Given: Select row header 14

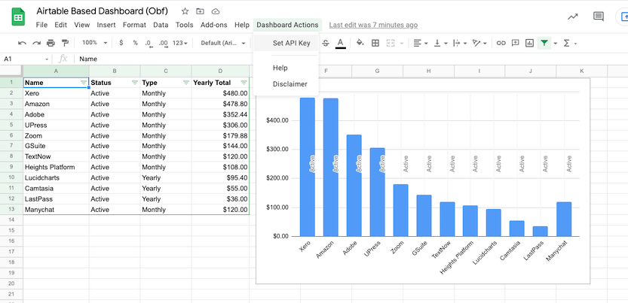Looking at the screenshot, I should [11, 220].
